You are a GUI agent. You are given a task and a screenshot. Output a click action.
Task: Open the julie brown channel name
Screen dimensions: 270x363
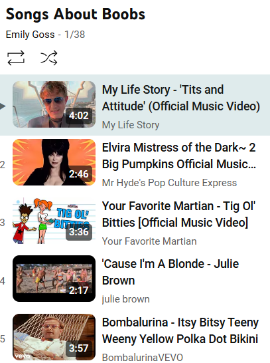tap(126, 299)
